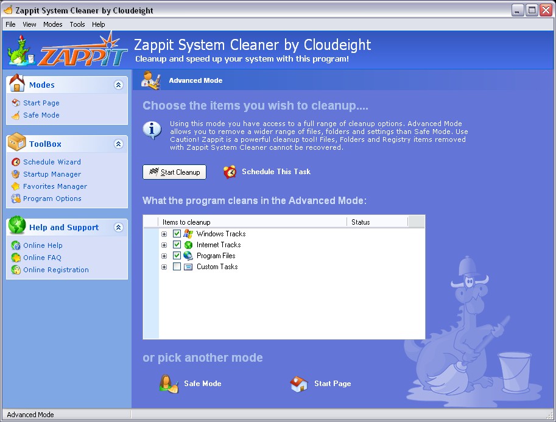Screen dimensions: 556x422
Task: Collapse the ToolBox panel chevron
Action: tap(118, 144)
